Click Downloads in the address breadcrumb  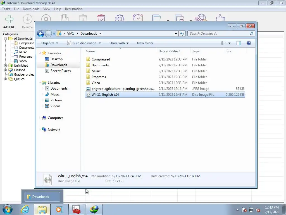(89, 34)
